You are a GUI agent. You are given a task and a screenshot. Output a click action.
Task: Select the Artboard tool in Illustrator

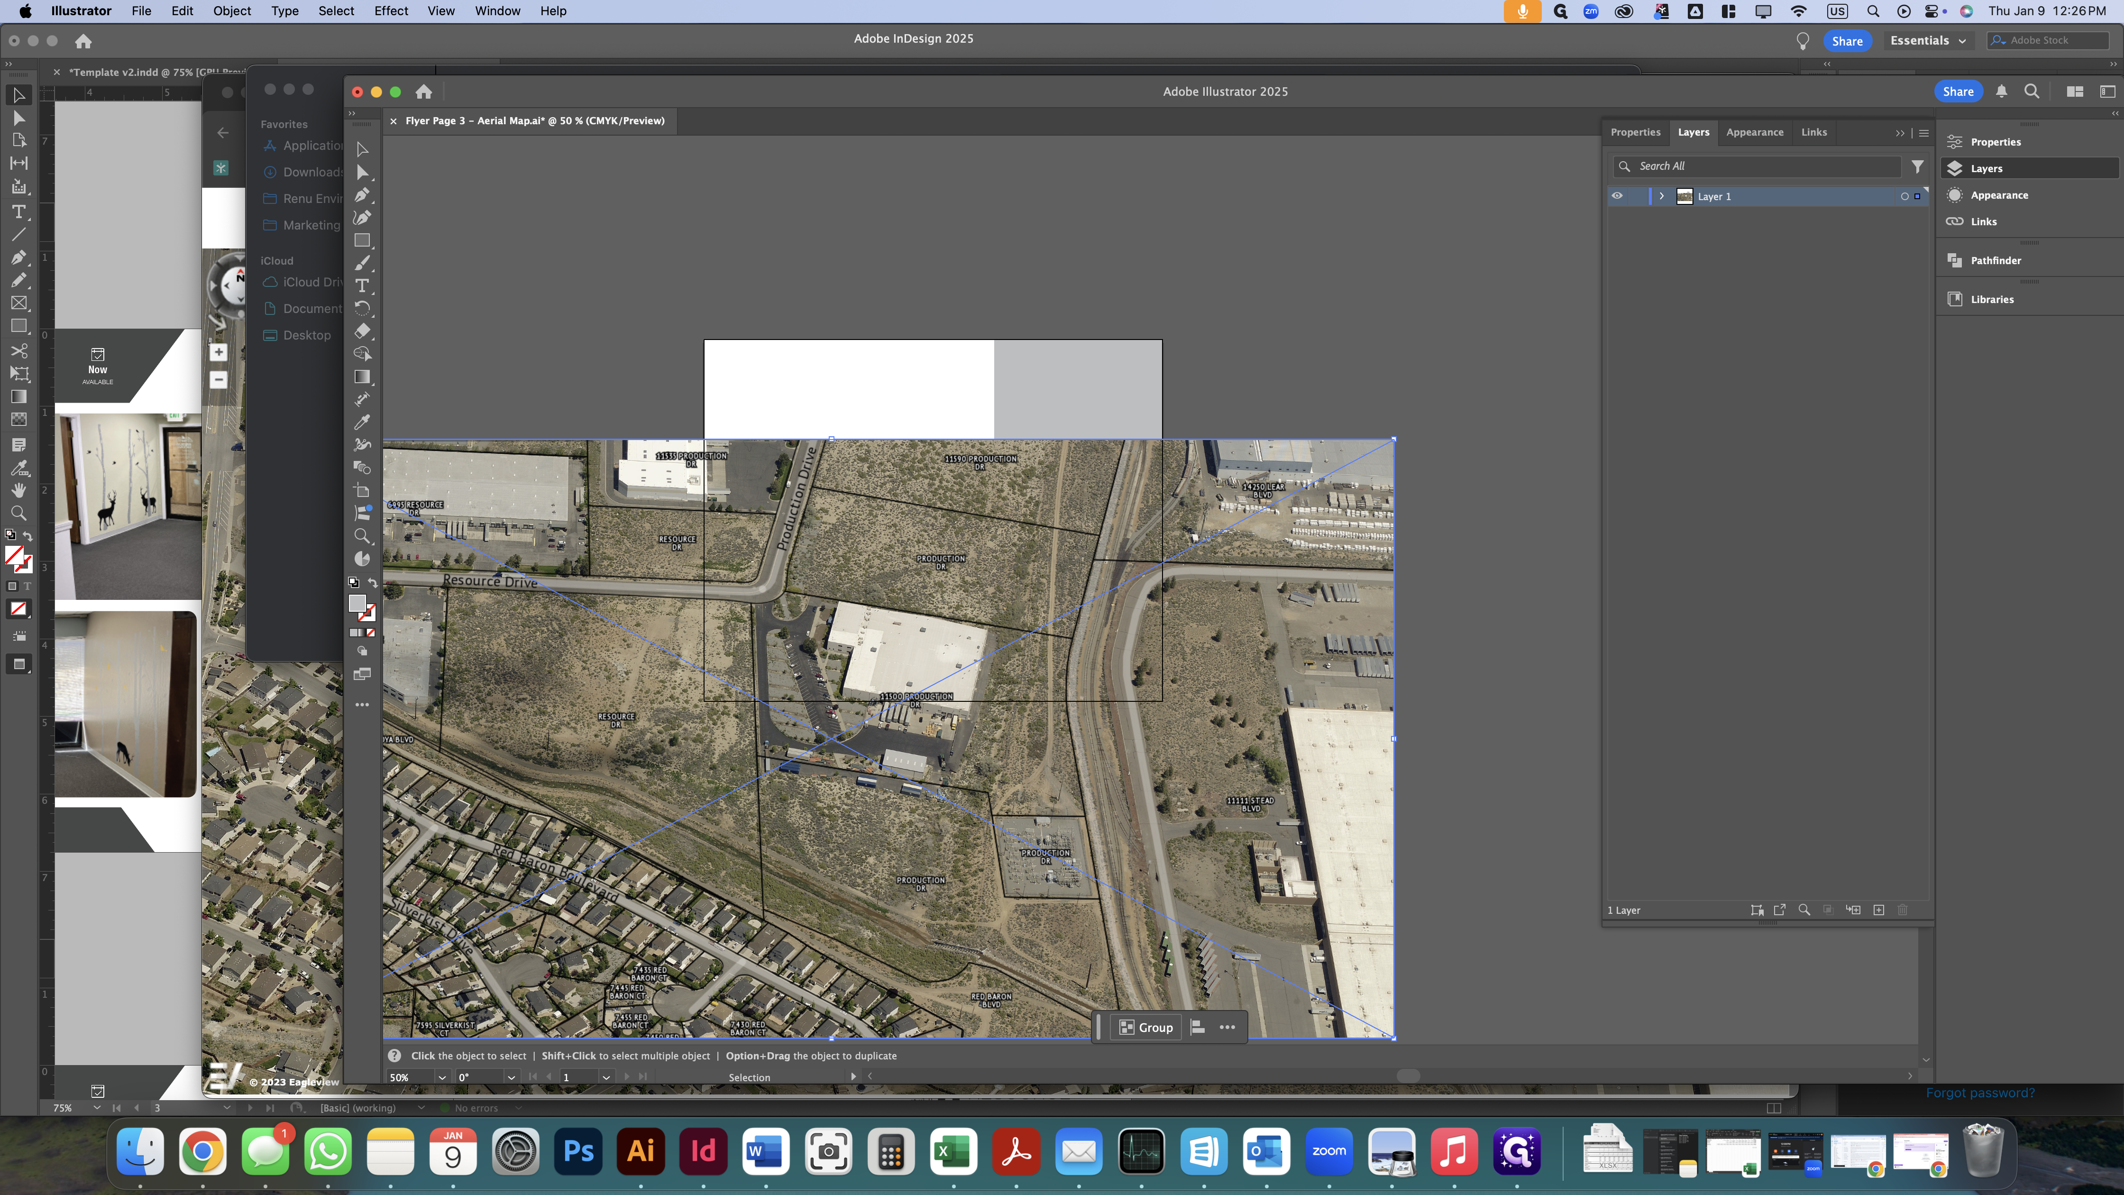362,491
